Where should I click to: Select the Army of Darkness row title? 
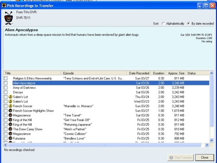[24, 88]
